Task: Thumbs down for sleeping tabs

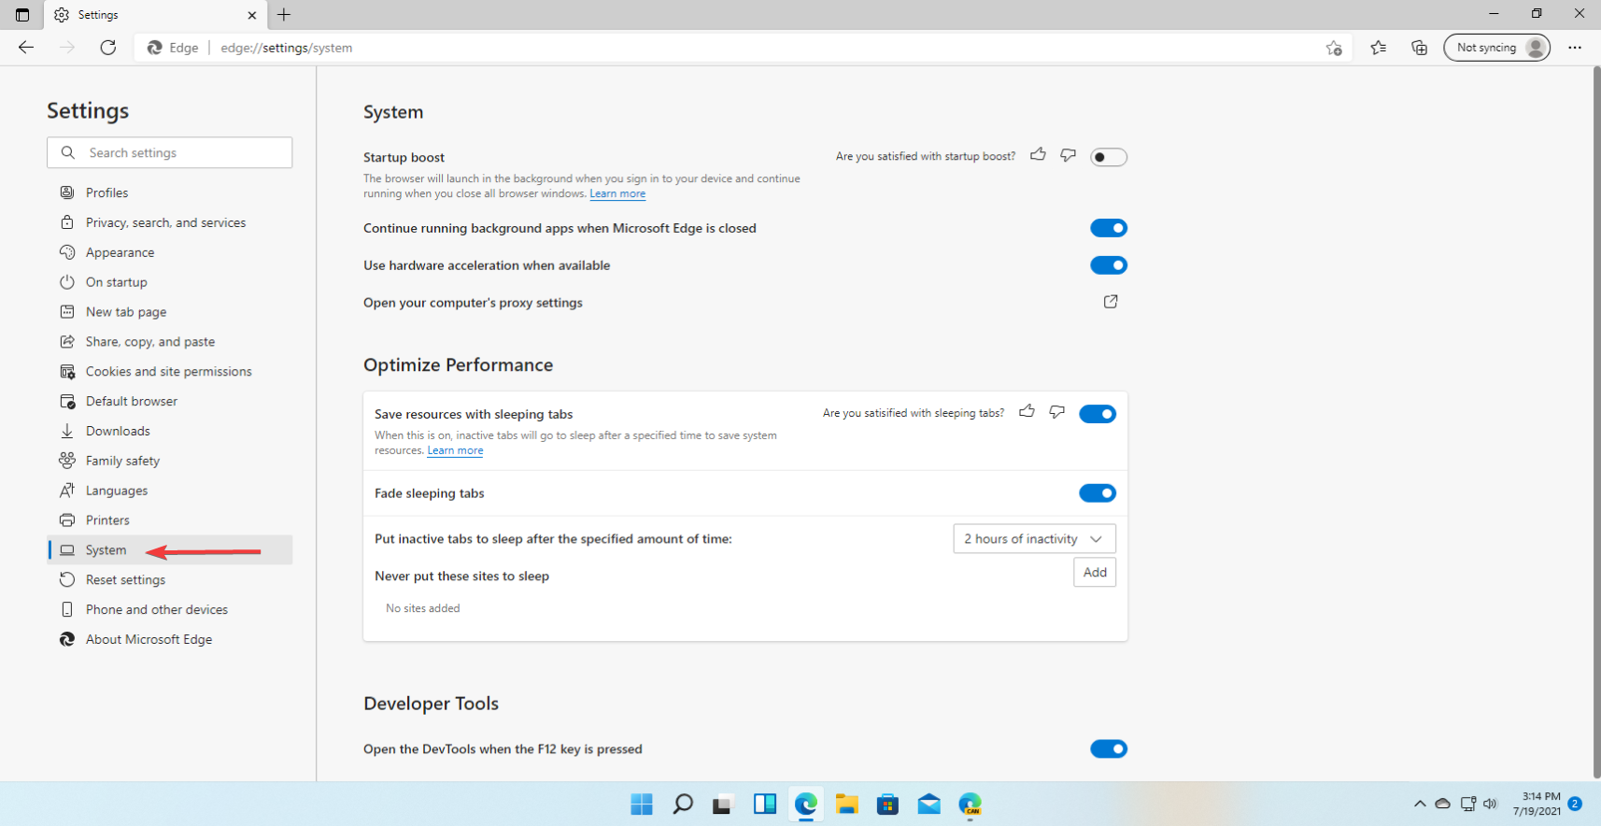Action: pyautogui.click(x=1056, y=411)
